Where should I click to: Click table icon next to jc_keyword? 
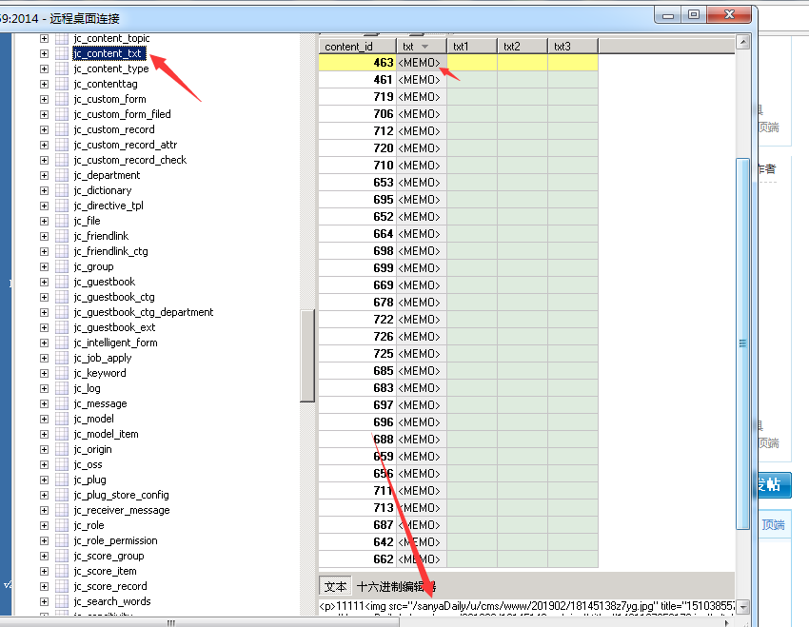tap(62, 373)
